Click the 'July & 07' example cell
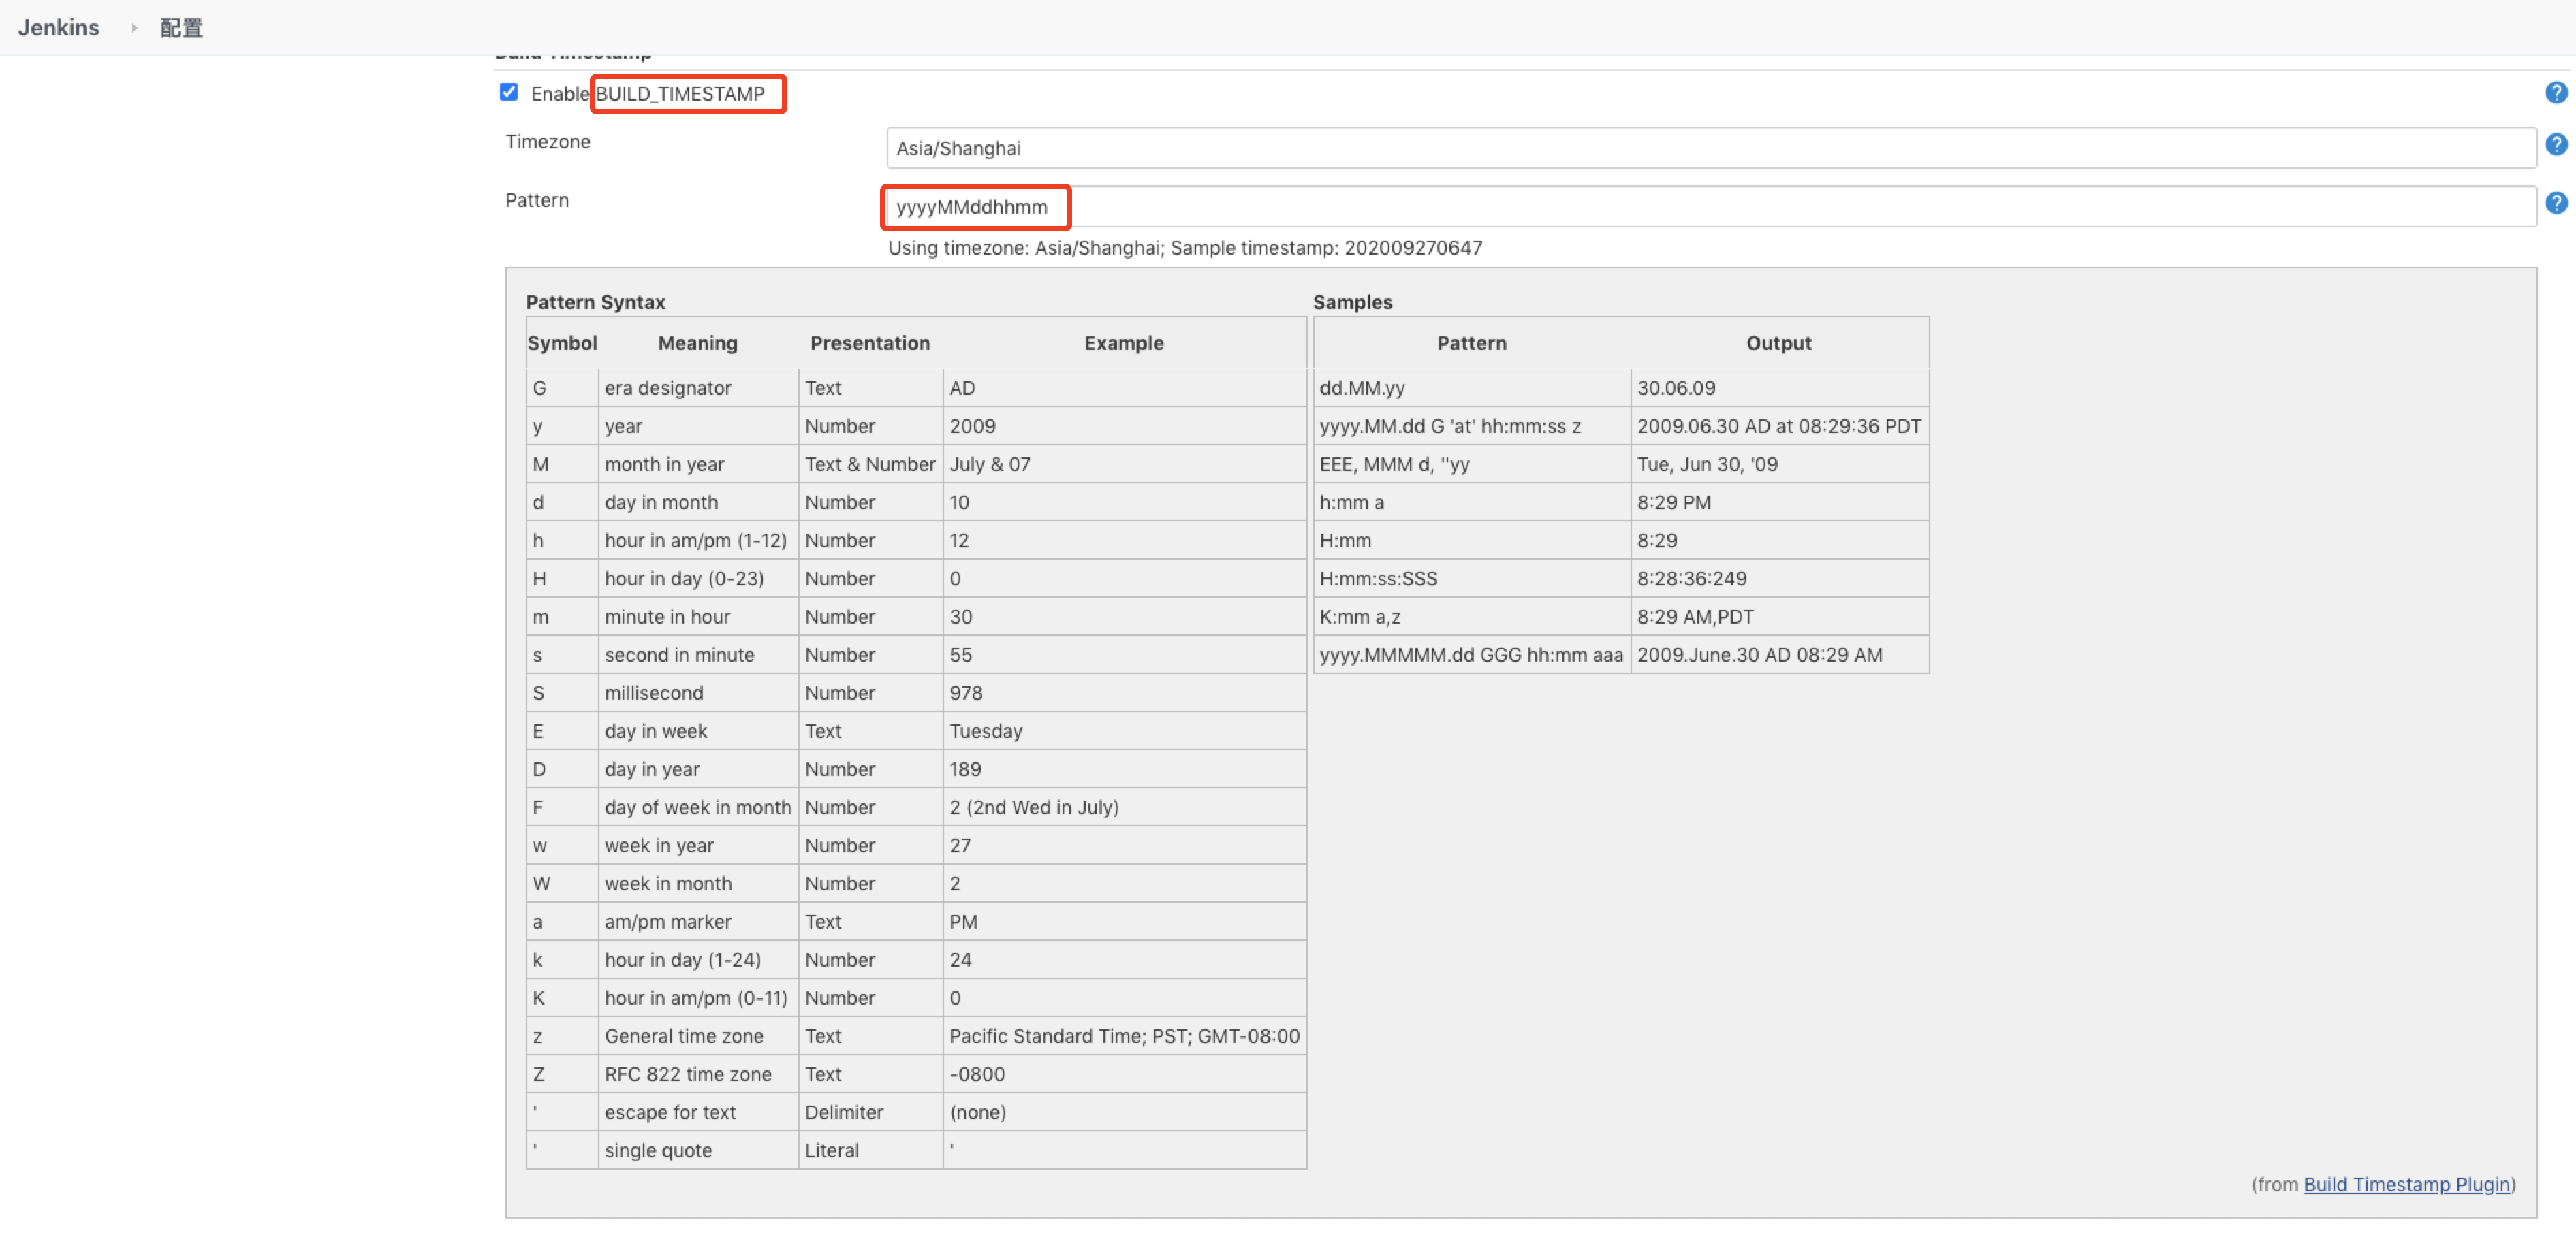The width and height of the screenshot is (2576, 1239). coord(1125,464)
